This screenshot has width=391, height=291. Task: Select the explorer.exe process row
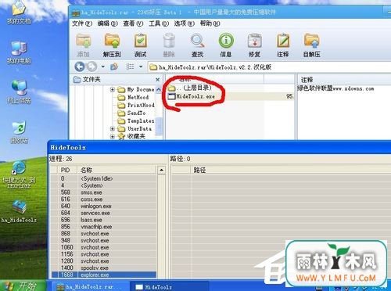(104, 275)
